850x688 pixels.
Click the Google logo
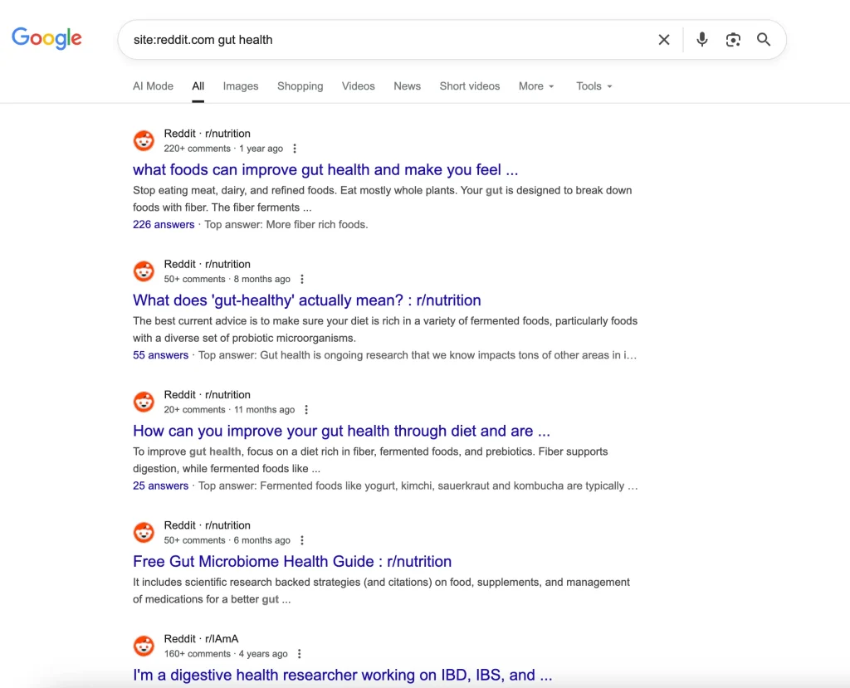tap(46, 38)
